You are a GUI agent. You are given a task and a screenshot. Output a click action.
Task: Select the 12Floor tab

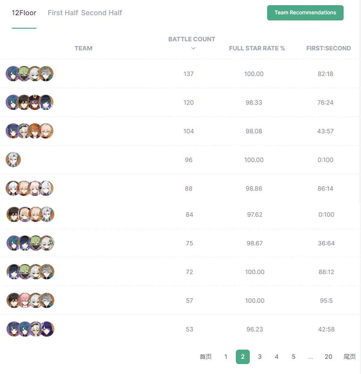(x=24, y=13)
